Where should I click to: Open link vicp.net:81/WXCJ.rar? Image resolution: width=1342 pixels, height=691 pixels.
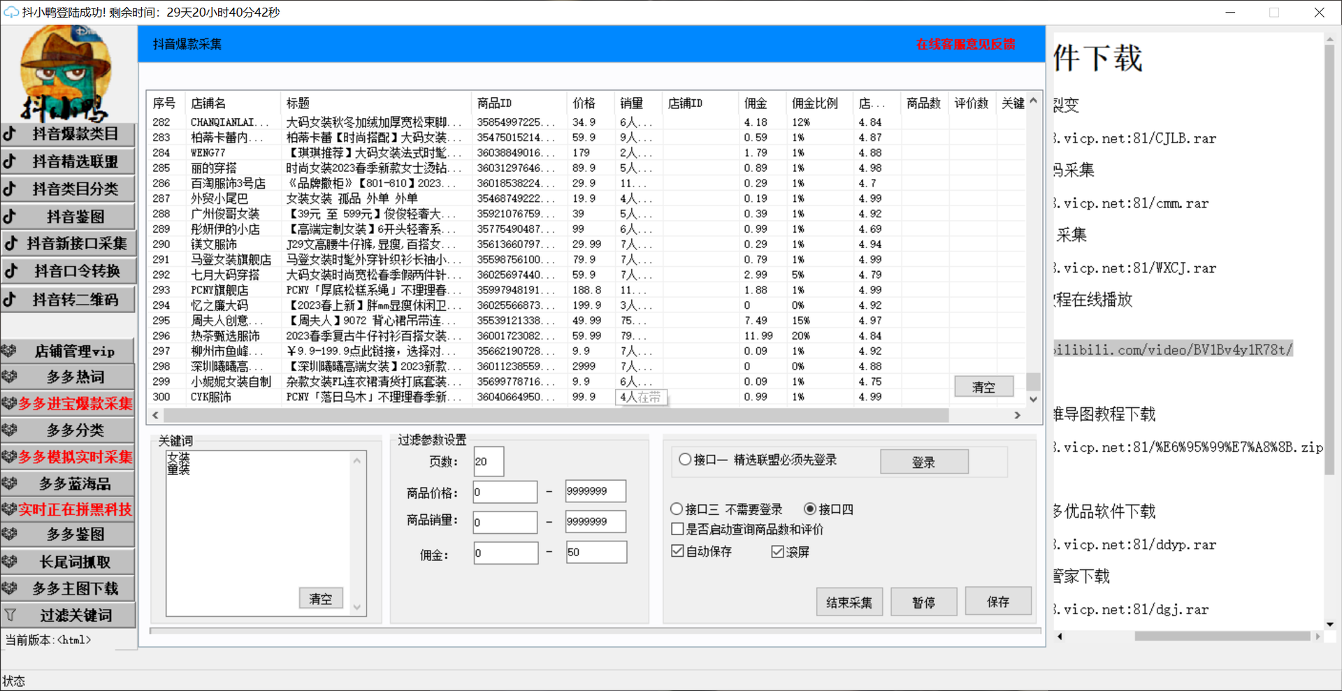click(1135, 268)
